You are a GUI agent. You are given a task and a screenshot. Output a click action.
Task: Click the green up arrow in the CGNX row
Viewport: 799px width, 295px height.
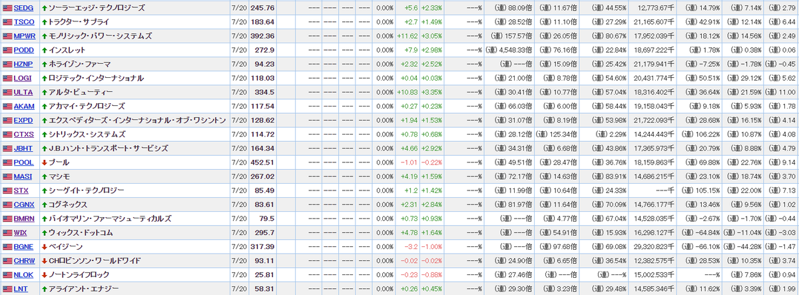point(44,204)
